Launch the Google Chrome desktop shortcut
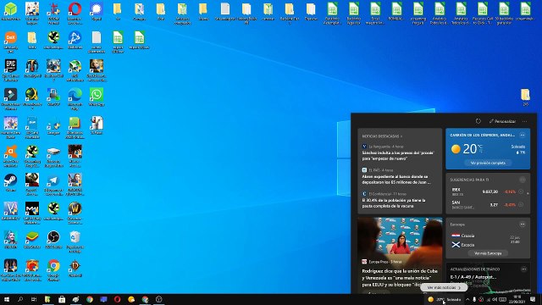Screen dimensions: 542x305 pyautogui.click(x=53, y=270)
